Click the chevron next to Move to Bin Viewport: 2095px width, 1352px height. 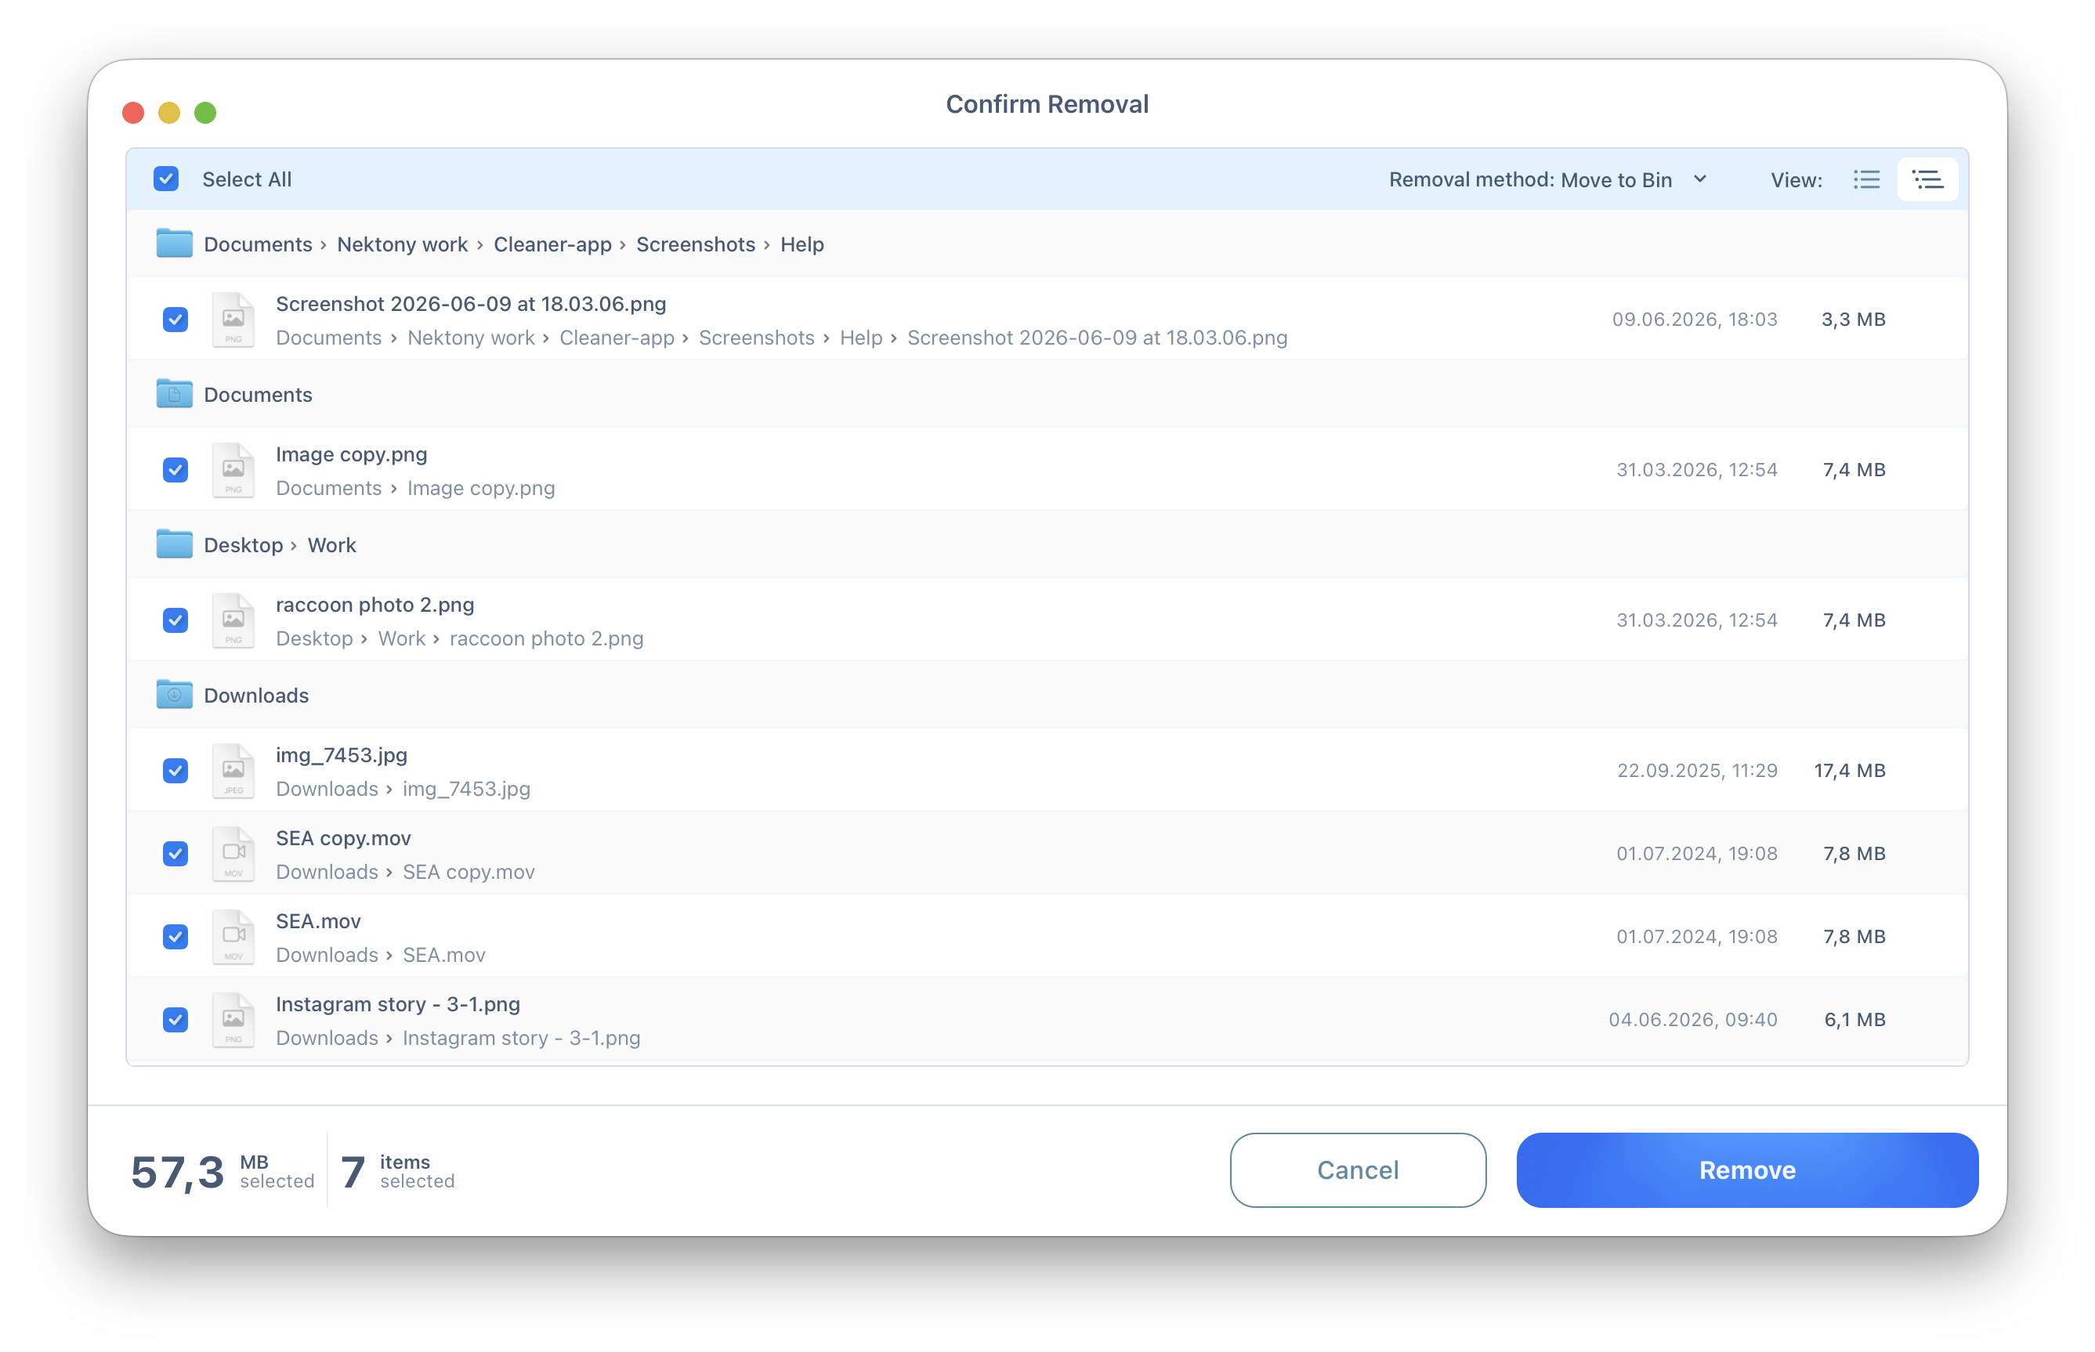click(x=1699, y=179)
